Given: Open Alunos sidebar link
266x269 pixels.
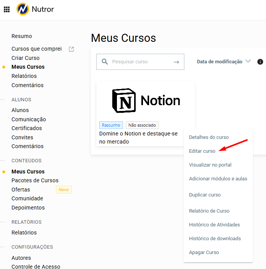Looking at the screenshot, I should (x=20, y=110).
